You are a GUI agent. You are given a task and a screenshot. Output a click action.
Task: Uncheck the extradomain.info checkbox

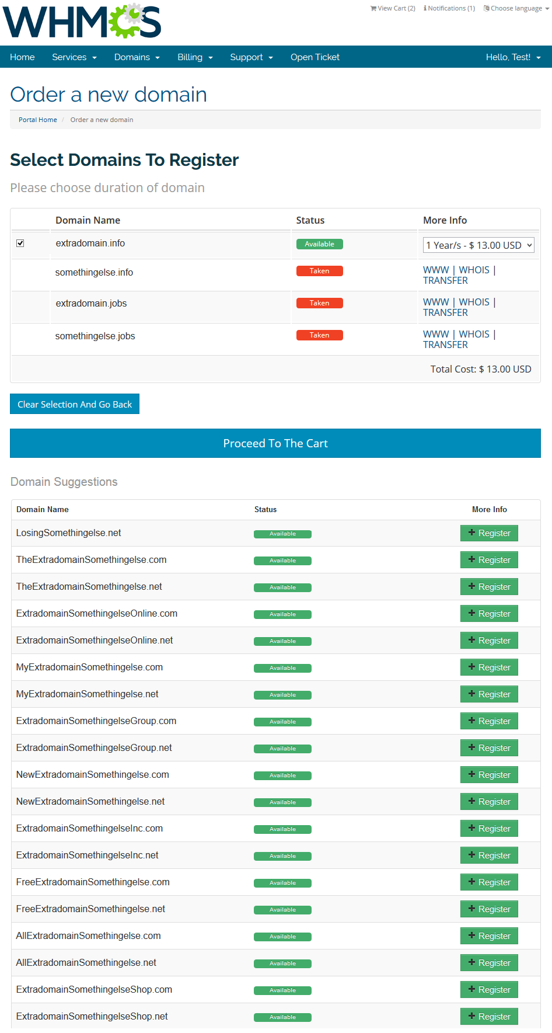20,243
